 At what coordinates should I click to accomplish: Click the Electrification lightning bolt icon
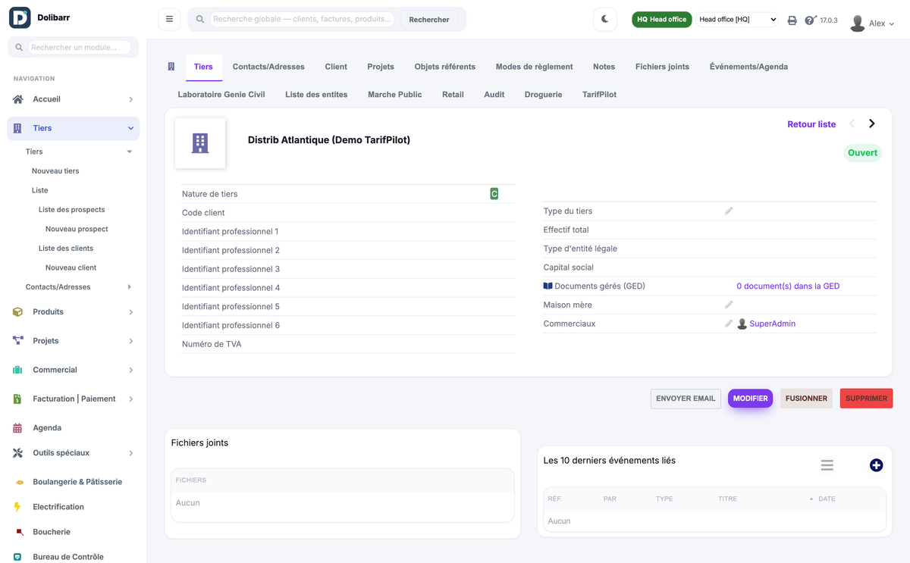pos(17,507)
